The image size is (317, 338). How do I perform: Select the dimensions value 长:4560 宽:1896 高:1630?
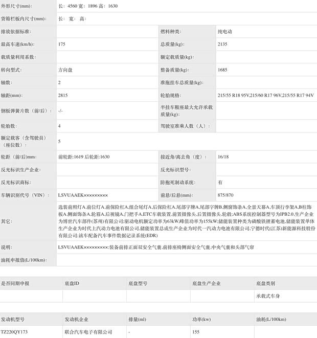tap(88, 6)
